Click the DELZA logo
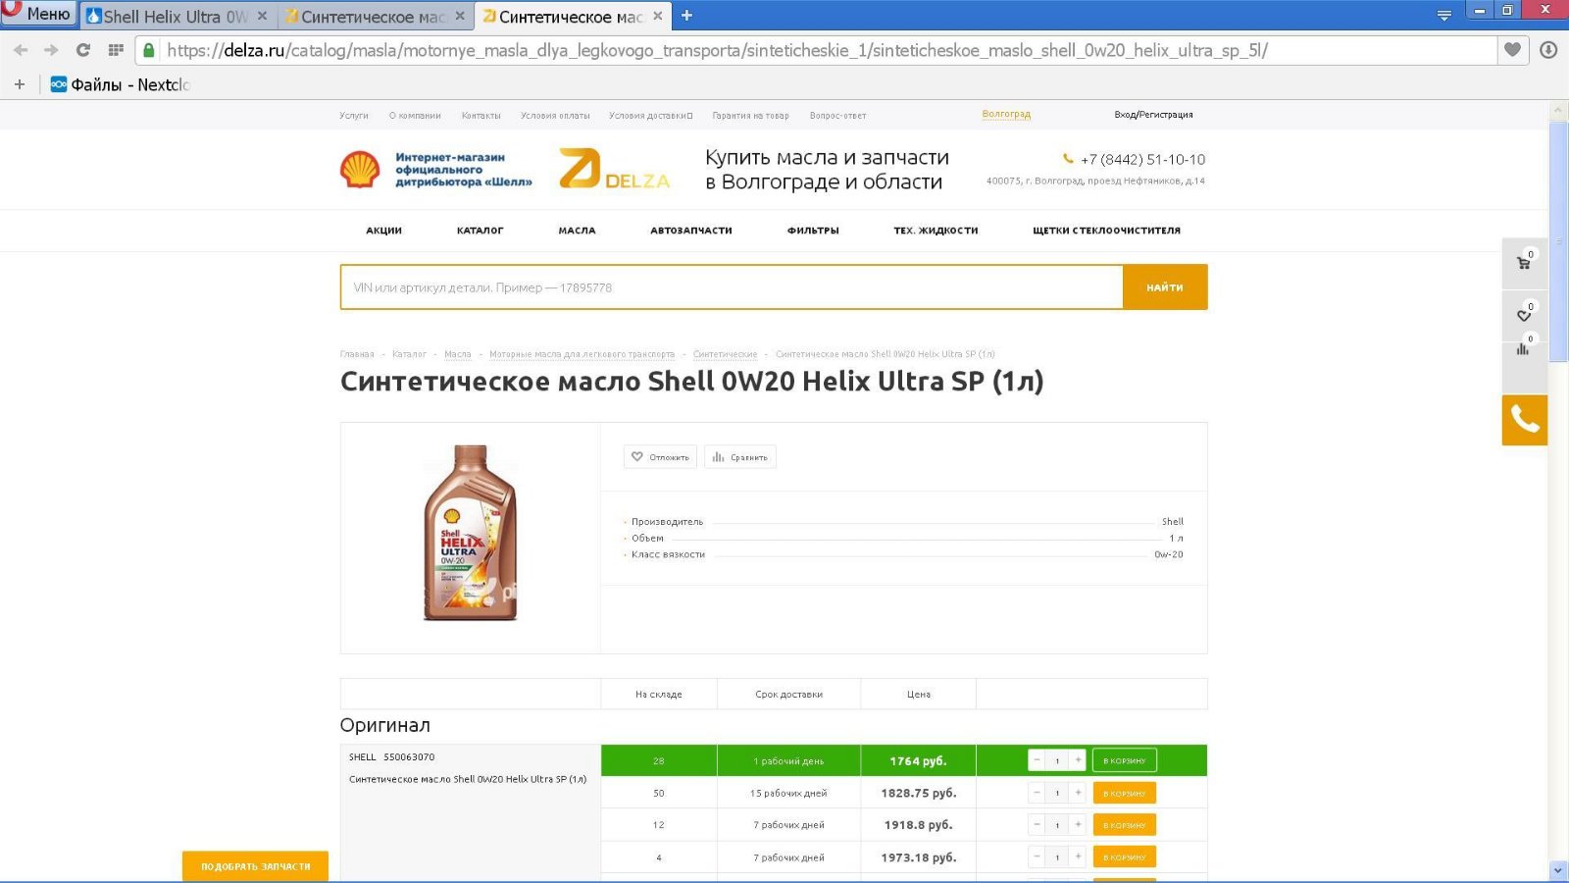This screenshot has height=883, width=1569. tap(614, 169)
